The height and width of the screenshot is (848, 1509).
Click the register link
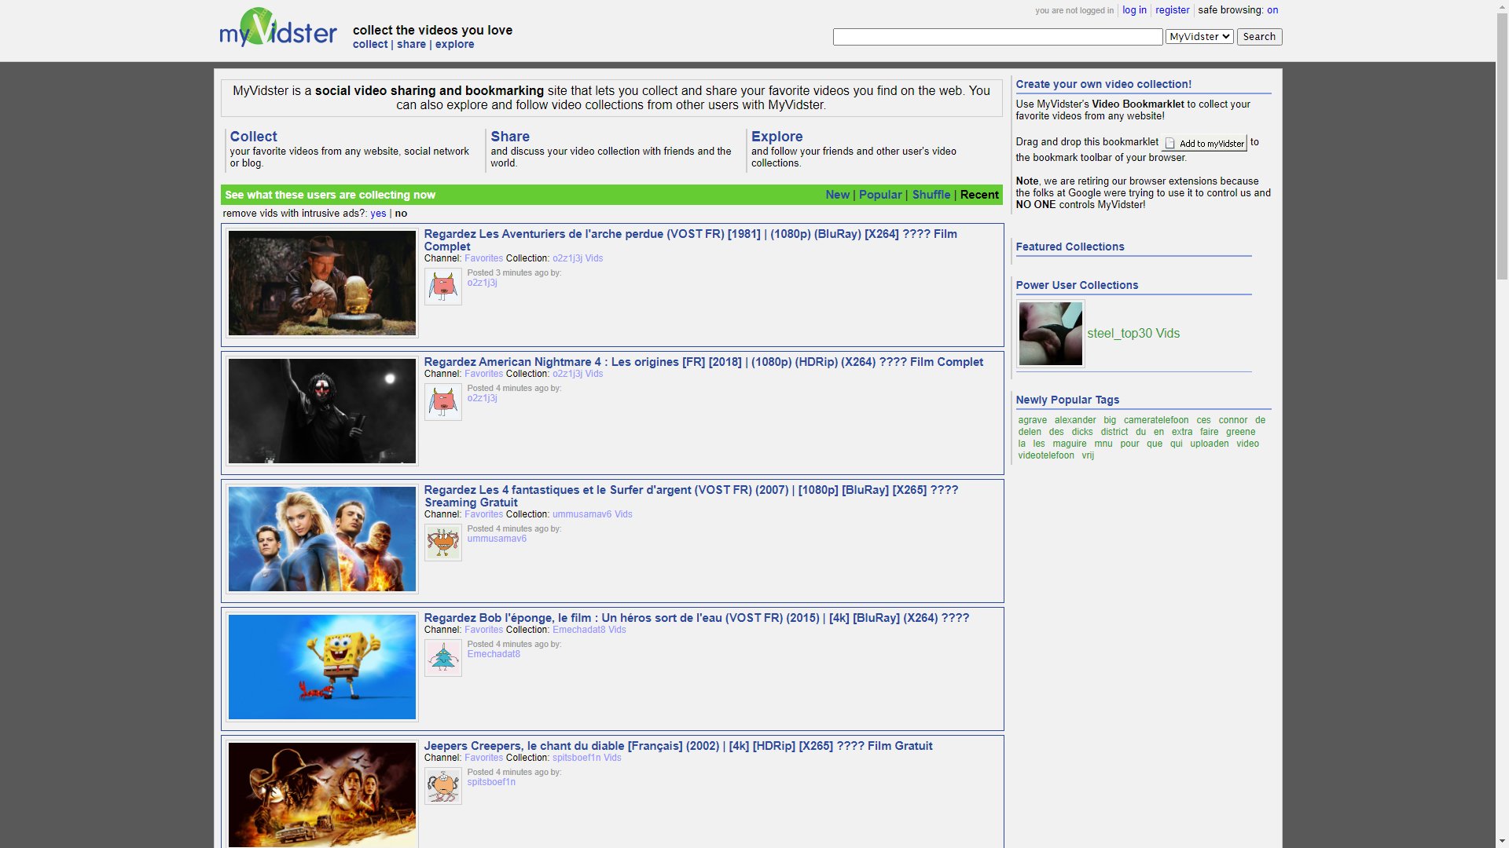point(1172,10)
